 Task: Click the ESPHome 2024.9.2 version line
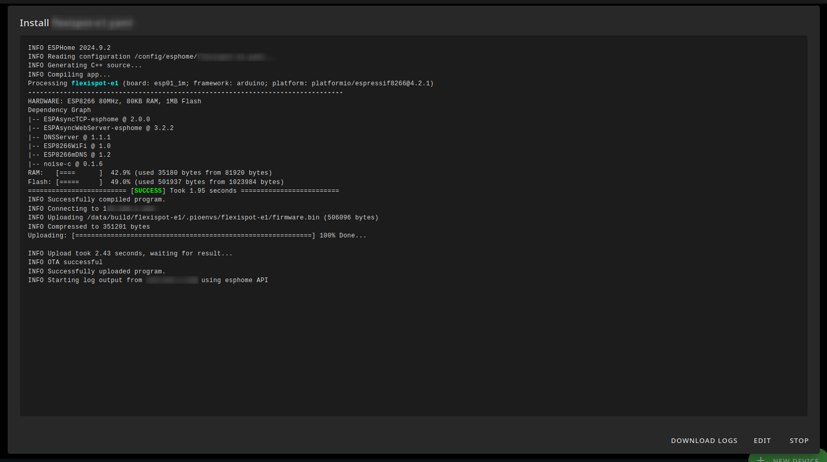pos(69,48)
